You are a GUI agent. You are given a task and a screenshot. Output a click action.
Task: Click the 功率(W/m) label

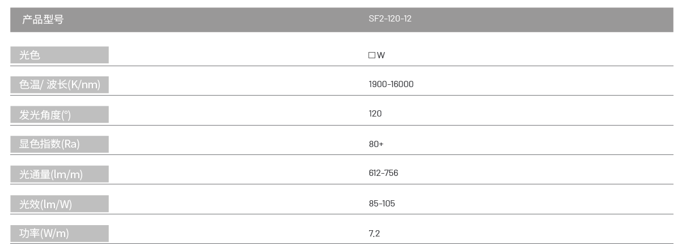pos(44,233)
